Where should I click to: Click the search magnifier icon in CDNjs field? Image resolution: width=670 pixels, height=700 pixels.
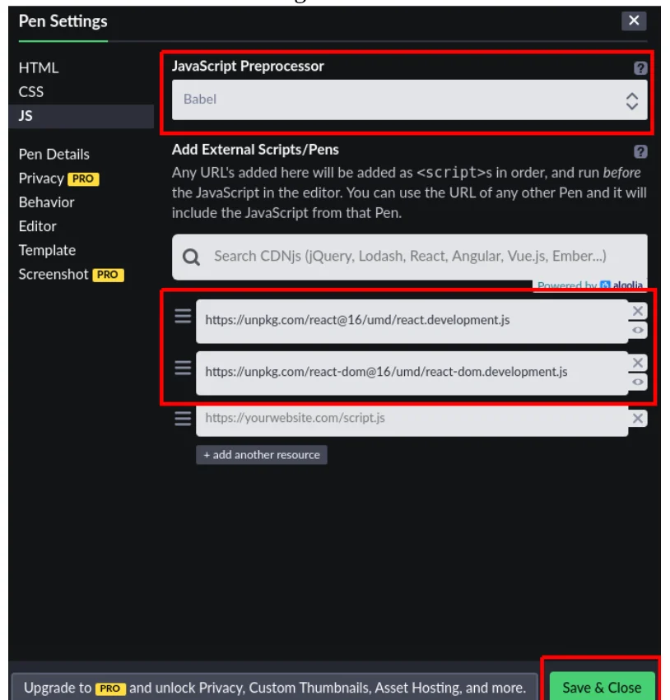[x=191, y=257]
